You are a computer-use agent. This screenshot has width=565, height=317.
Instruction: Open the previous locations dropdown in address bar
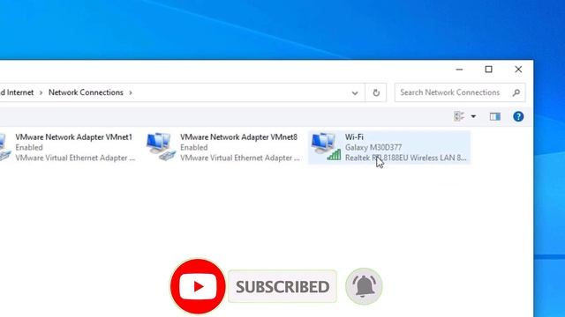coord(355,92)
